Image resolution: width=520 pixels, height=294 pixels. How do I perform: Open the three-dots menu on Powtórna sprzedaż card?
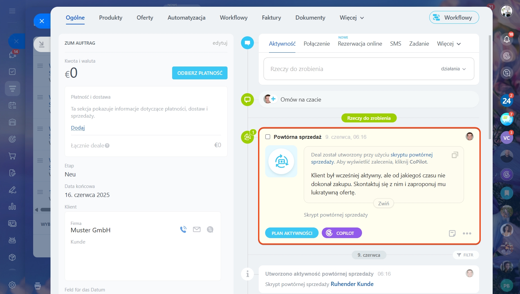tap(467, 233)
